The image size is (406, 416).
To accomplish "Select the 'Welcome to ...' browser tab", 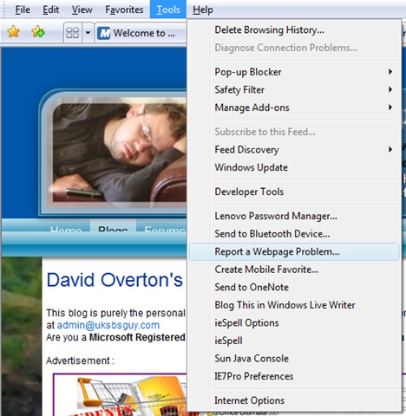I will click(x=141, y=33).
